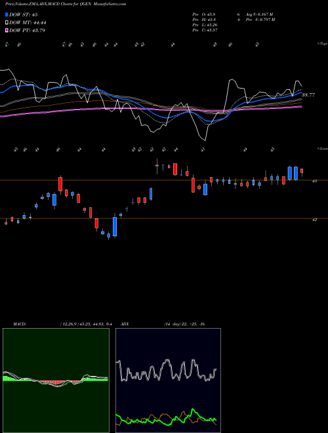The width and height of the screenshot is (328, 433).
Task: Click the chart title for QGEN MunafaSutra.com
Action: click(x=66, y=4)
